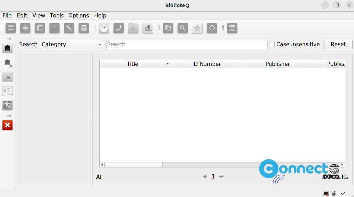Click the table scrollbar right arrow
The image size is (354, 197).
click(x=342, y=165)
